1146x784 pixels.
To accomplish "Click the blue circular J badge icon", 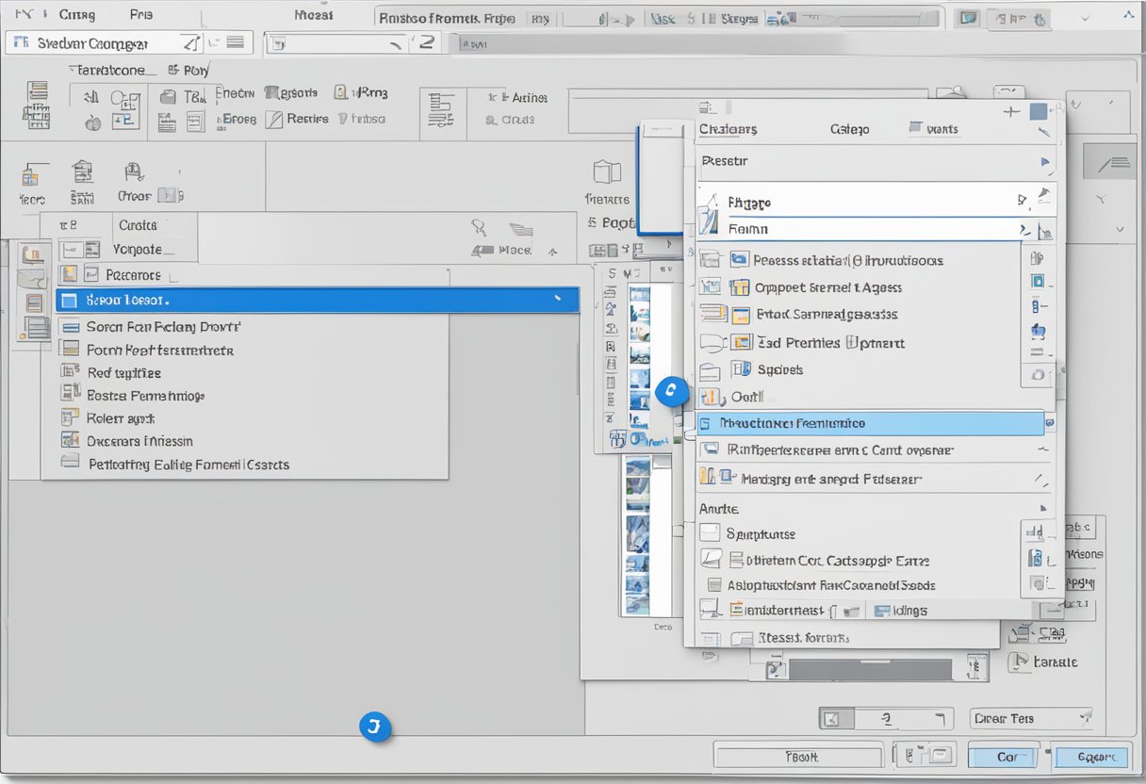I will pyautogui.click(x=374, y=727).
